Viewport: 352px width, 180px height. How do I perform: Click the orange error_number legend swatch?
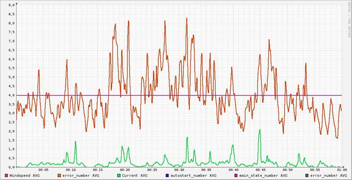tap(59, 175)
